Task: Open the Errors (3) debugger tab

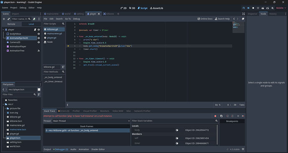Action: tap(64, 111)
